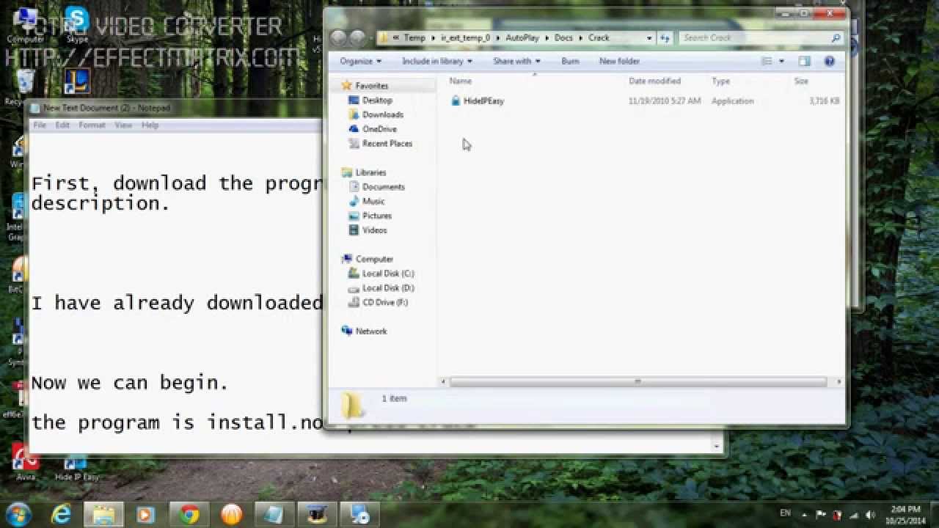Click Favorites star in Explorer sidebar
This screenshot has height=528, width=939.
346,86
